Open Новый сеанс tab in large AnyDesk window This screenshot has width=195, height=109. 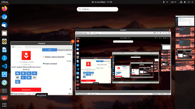(x=82, y=33)
